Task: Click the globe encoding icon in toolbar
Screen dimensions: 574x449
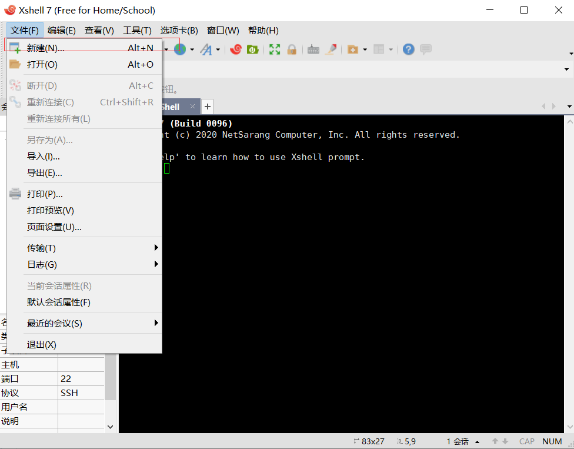Action: coord(180,49)
